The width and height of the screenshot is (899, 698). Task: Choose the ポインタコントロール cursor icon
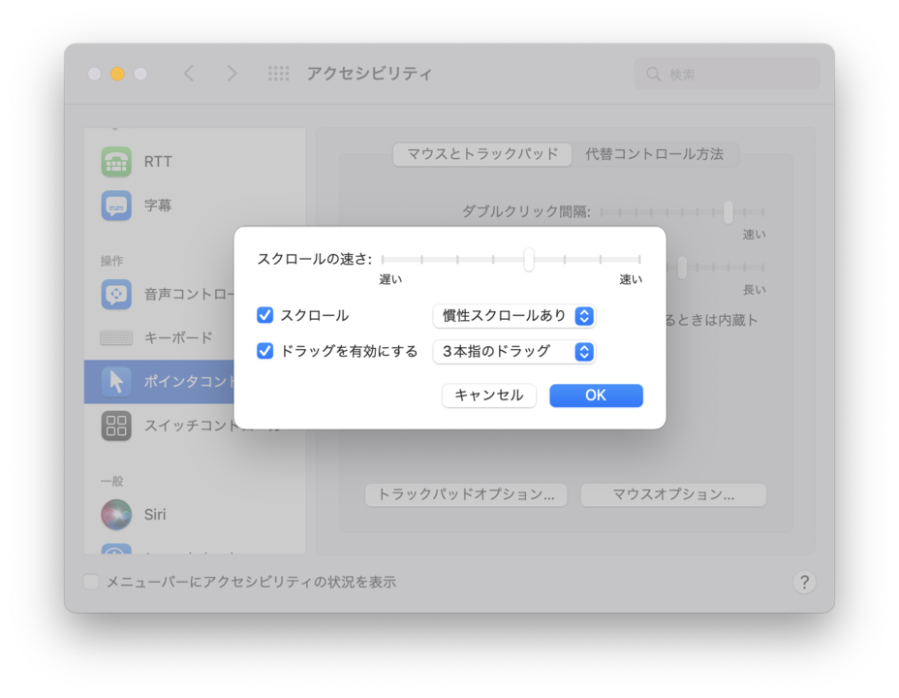coord(116,381)
